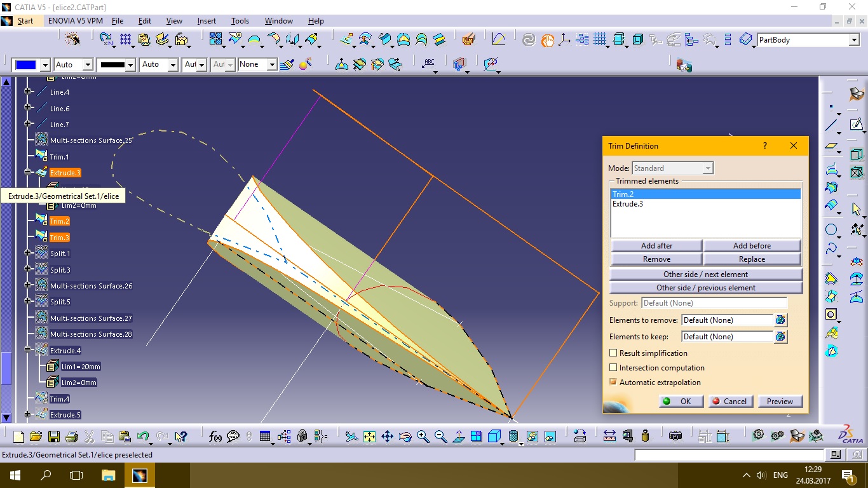
Task: Open the None dropdown in properties toolbar
Action: pos(272,65)
